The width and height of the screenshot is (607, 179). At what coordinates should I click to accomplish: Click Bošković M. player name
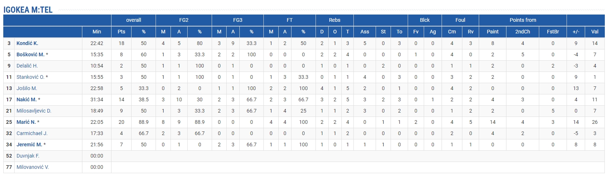30,54
